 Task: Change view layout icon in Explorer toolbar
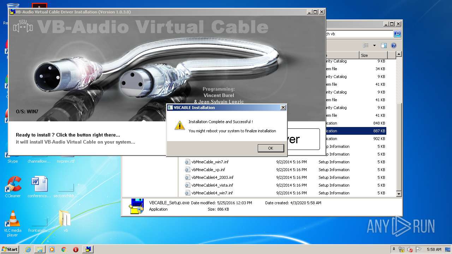tap(366, 46)
